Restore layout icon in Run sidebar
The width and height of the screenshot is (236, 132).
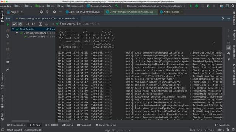pyautogui.click(x=8, y=62)
